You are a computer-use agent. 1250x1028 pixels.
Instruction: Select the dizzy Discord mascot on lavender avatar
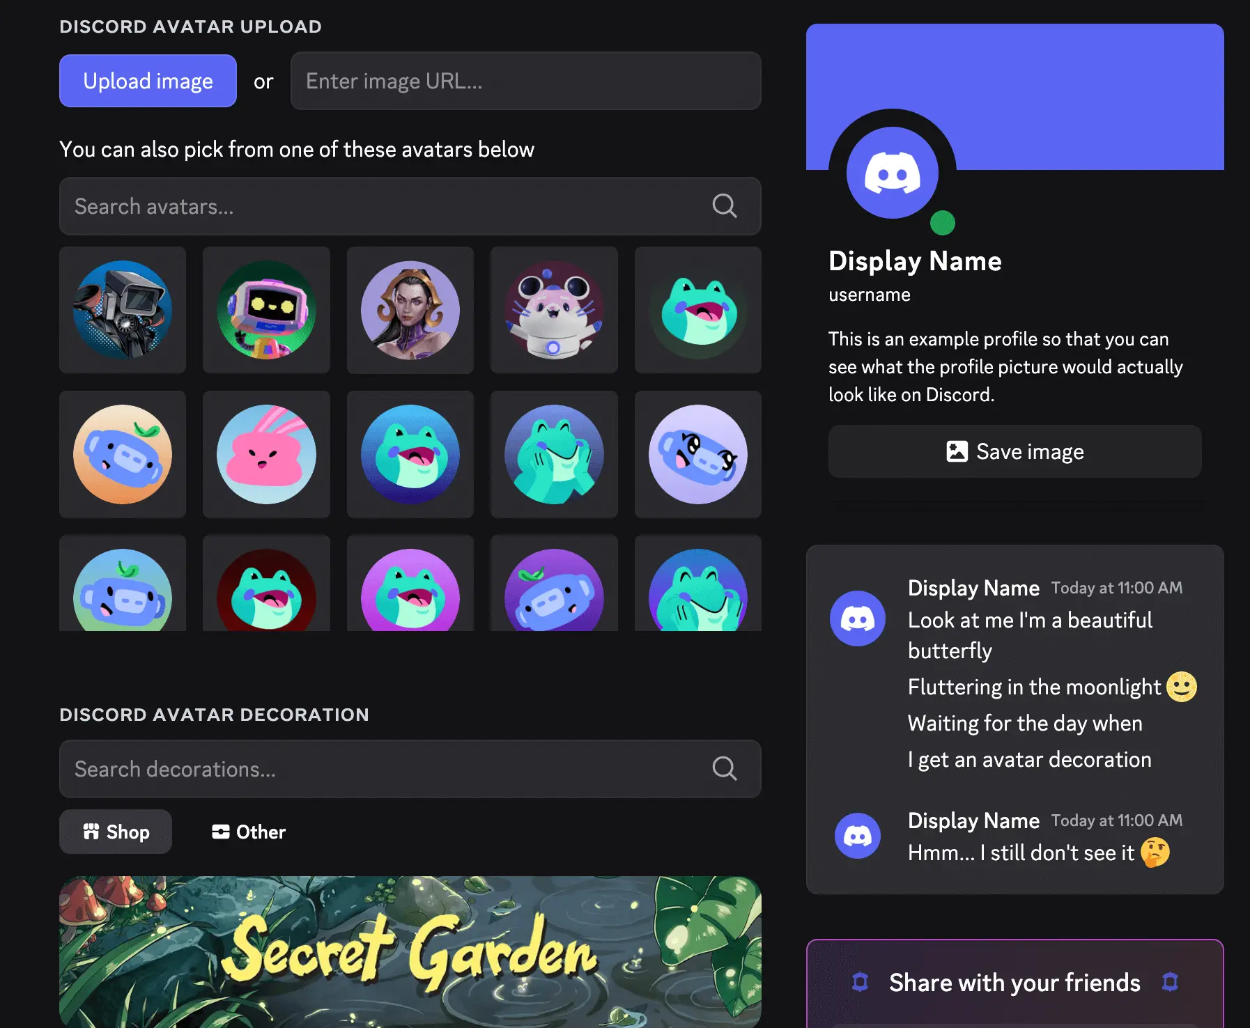click(x=698, y=454)
